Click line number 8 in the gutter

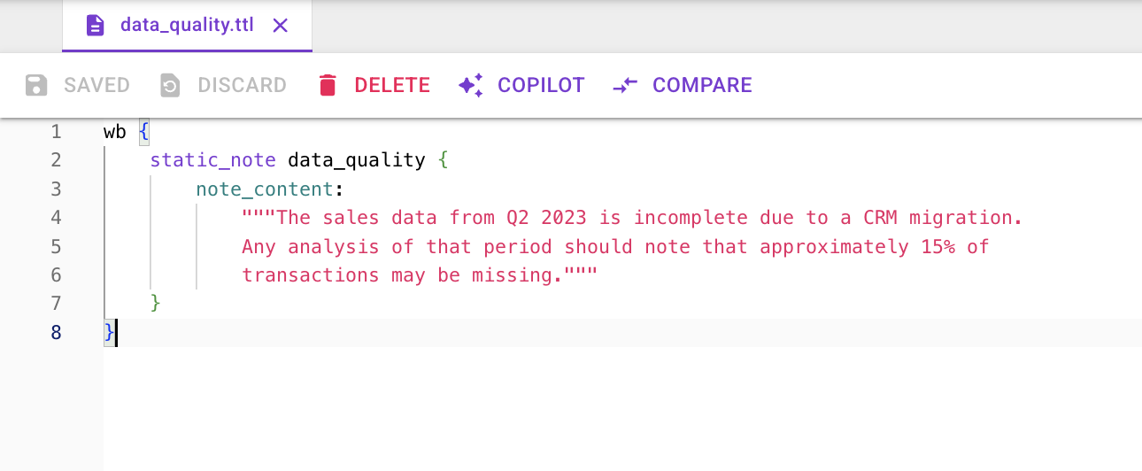(x=57, y=333)
